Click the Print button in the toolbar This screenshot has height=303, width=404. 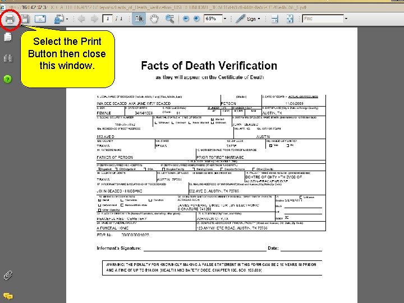click(x=10, y=19)
